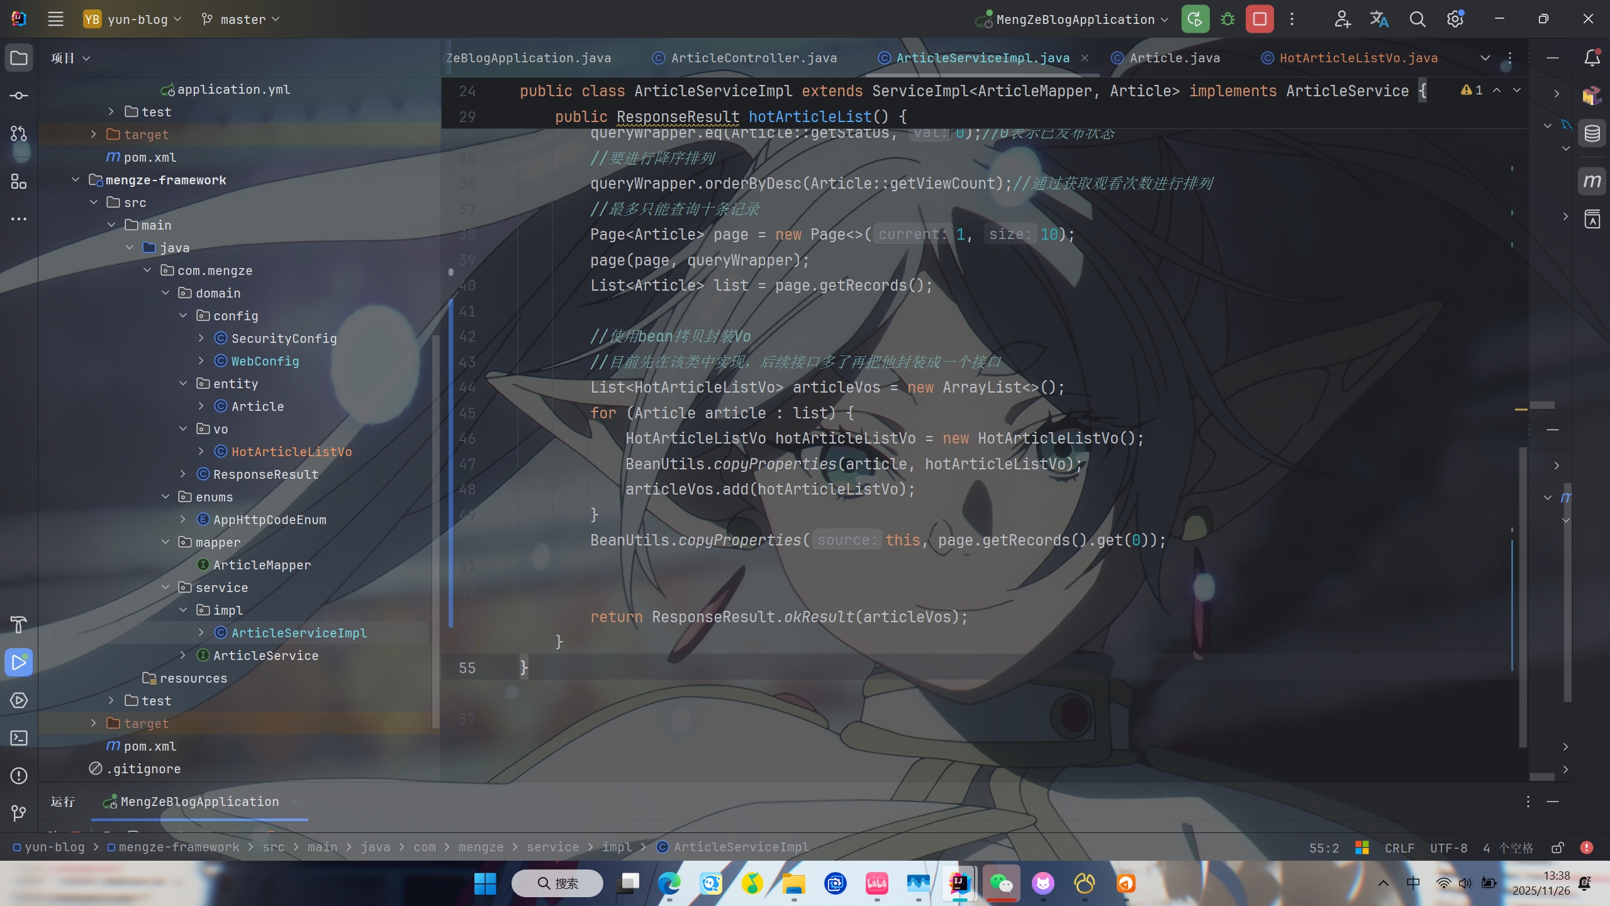1610x906 pixels.
Task: Collapse the mengze-framework module node
Action: (75, 180)
